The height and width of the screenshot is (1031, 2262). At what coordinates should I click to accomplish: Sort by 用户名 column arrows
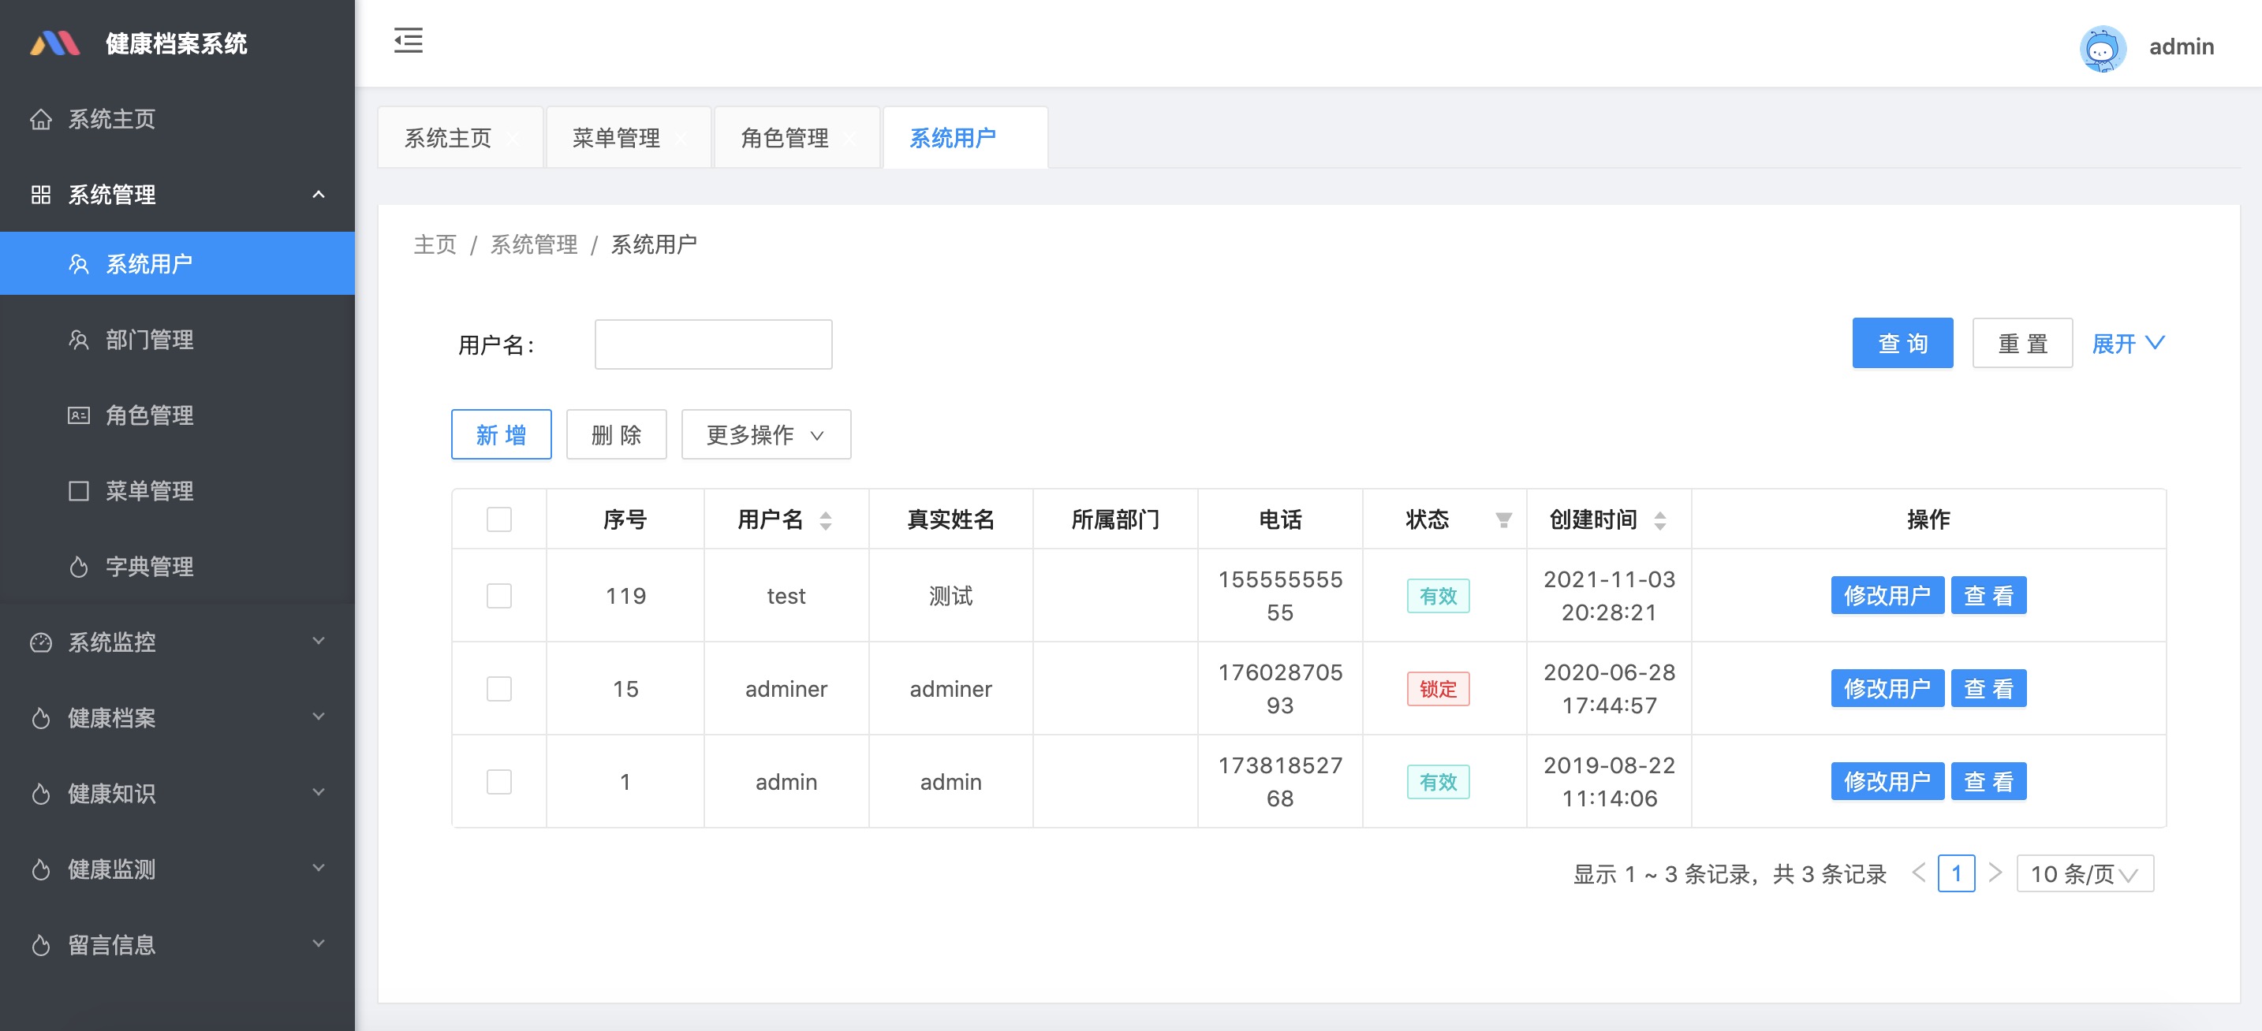tap(826, 520)
